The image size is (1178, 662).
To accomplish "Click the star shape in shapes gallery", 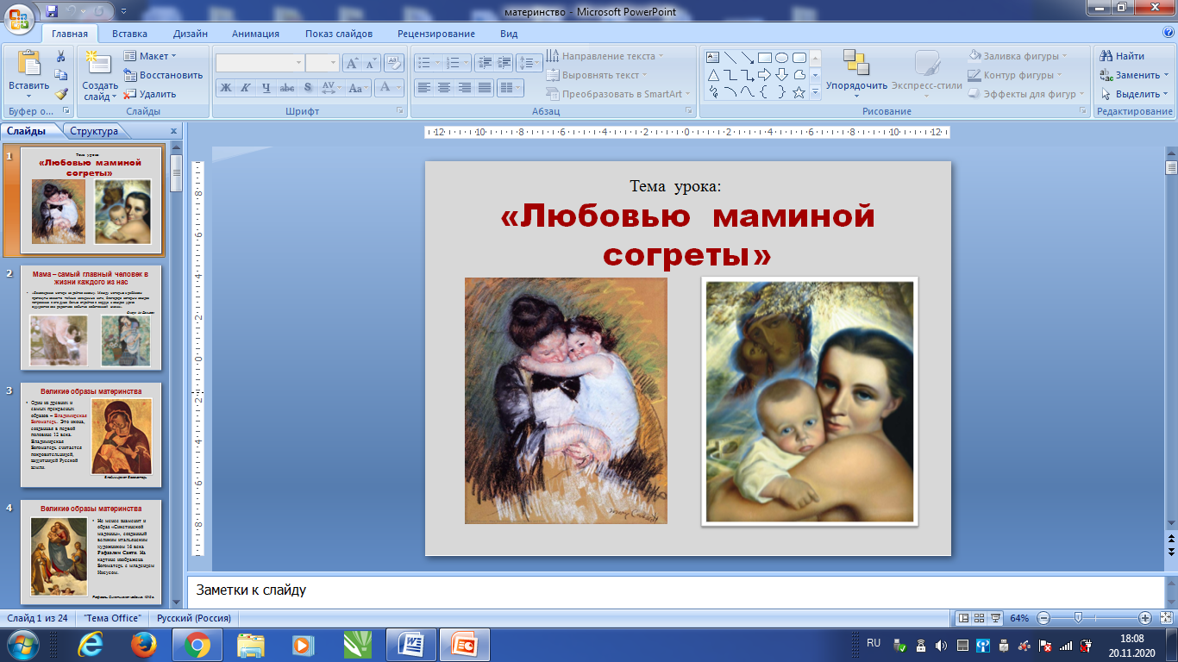I will click(x=799, y=92).
